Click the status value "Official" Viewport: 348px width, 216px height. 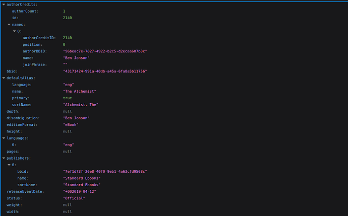coord(74,198)
